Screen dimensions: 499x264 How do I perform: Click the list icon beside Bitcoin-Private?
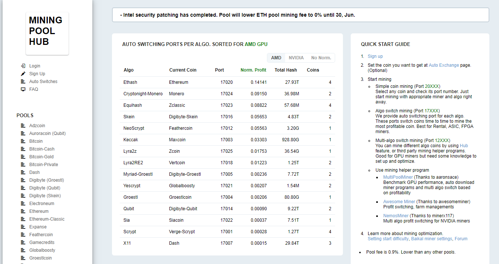point(23,165)
